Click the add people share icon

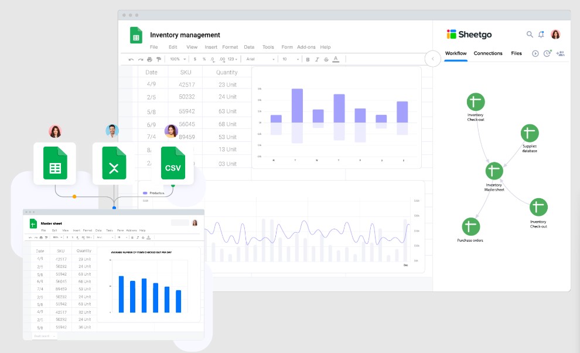point(561,53)
